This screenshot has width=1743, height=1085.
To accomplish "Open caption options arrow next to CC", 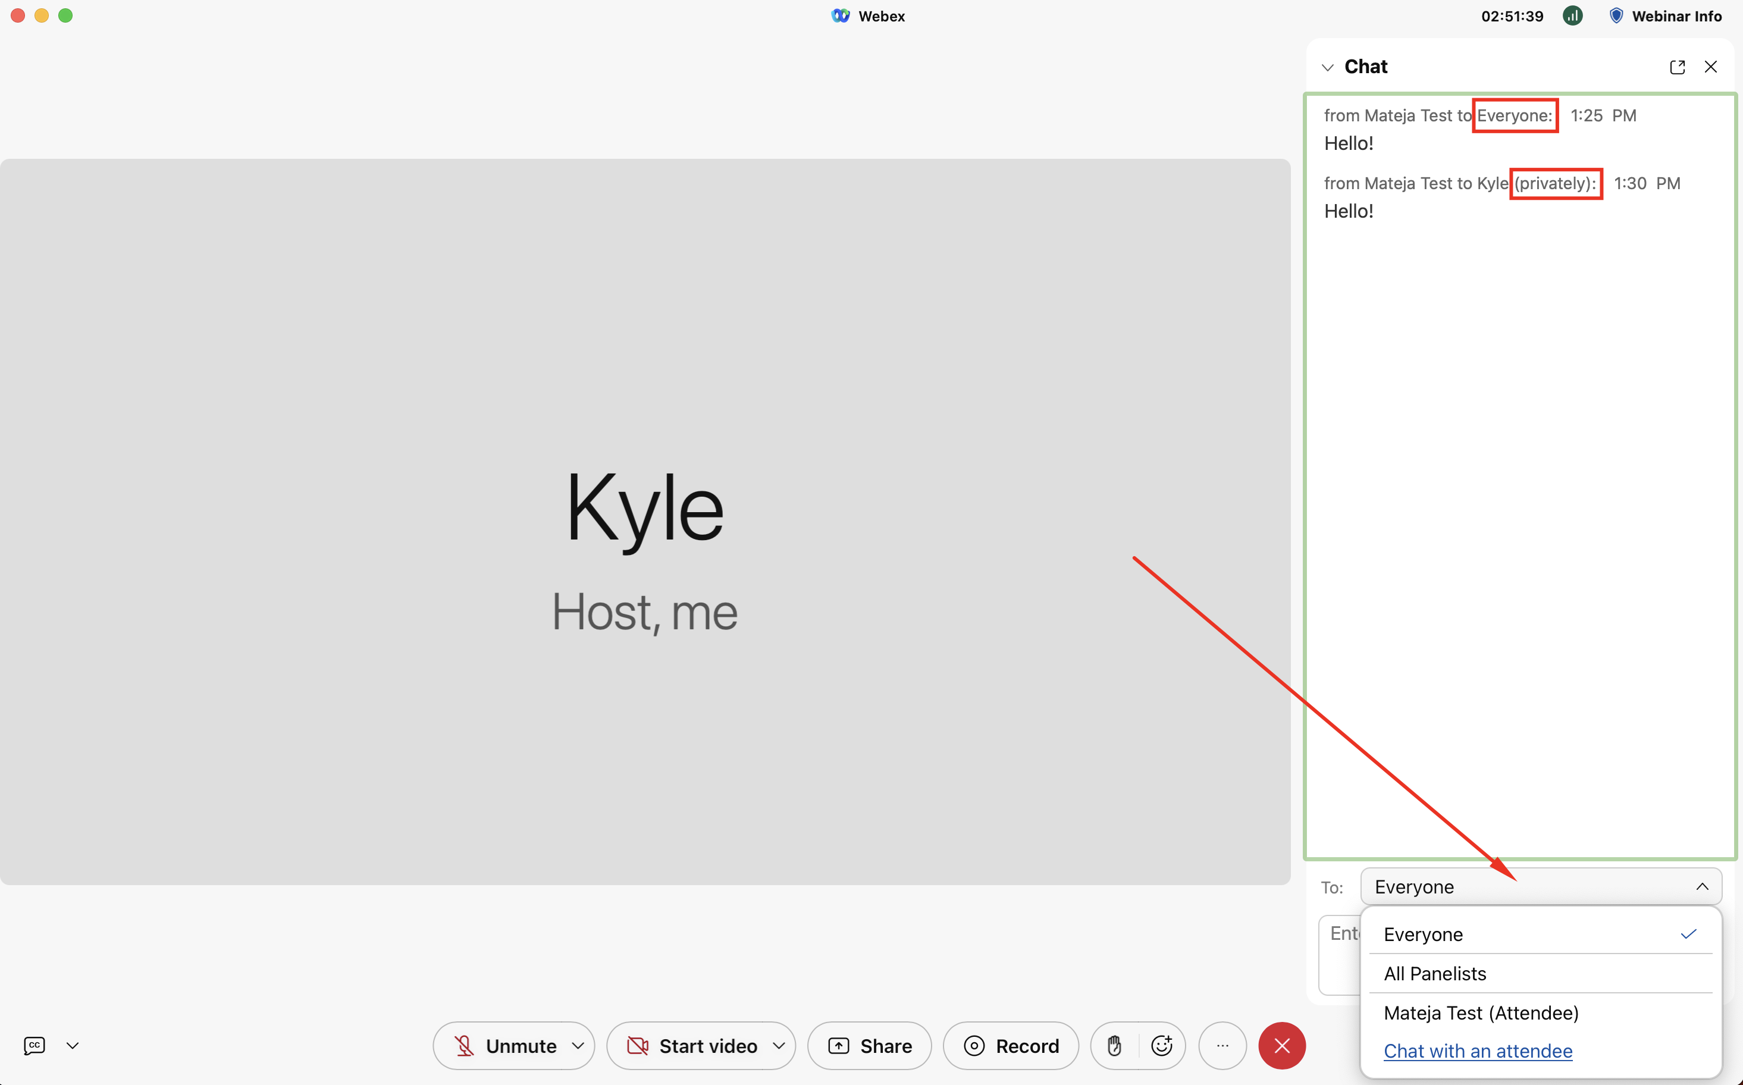I will click(x=73, y=1046).
